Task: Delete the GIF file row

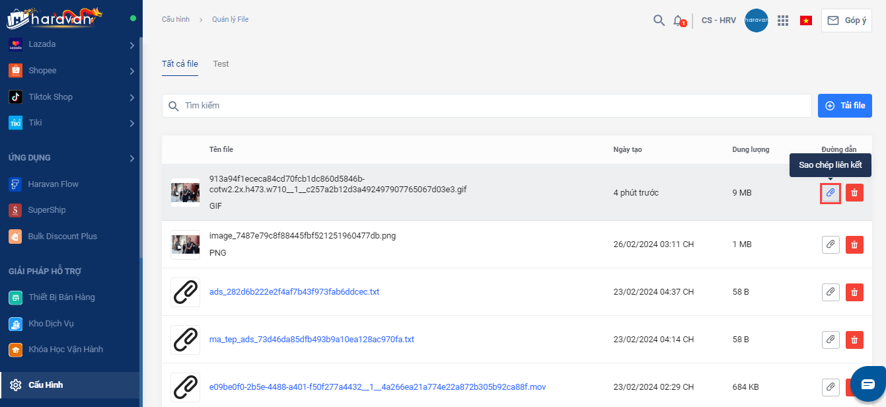Action: point(854,193)
